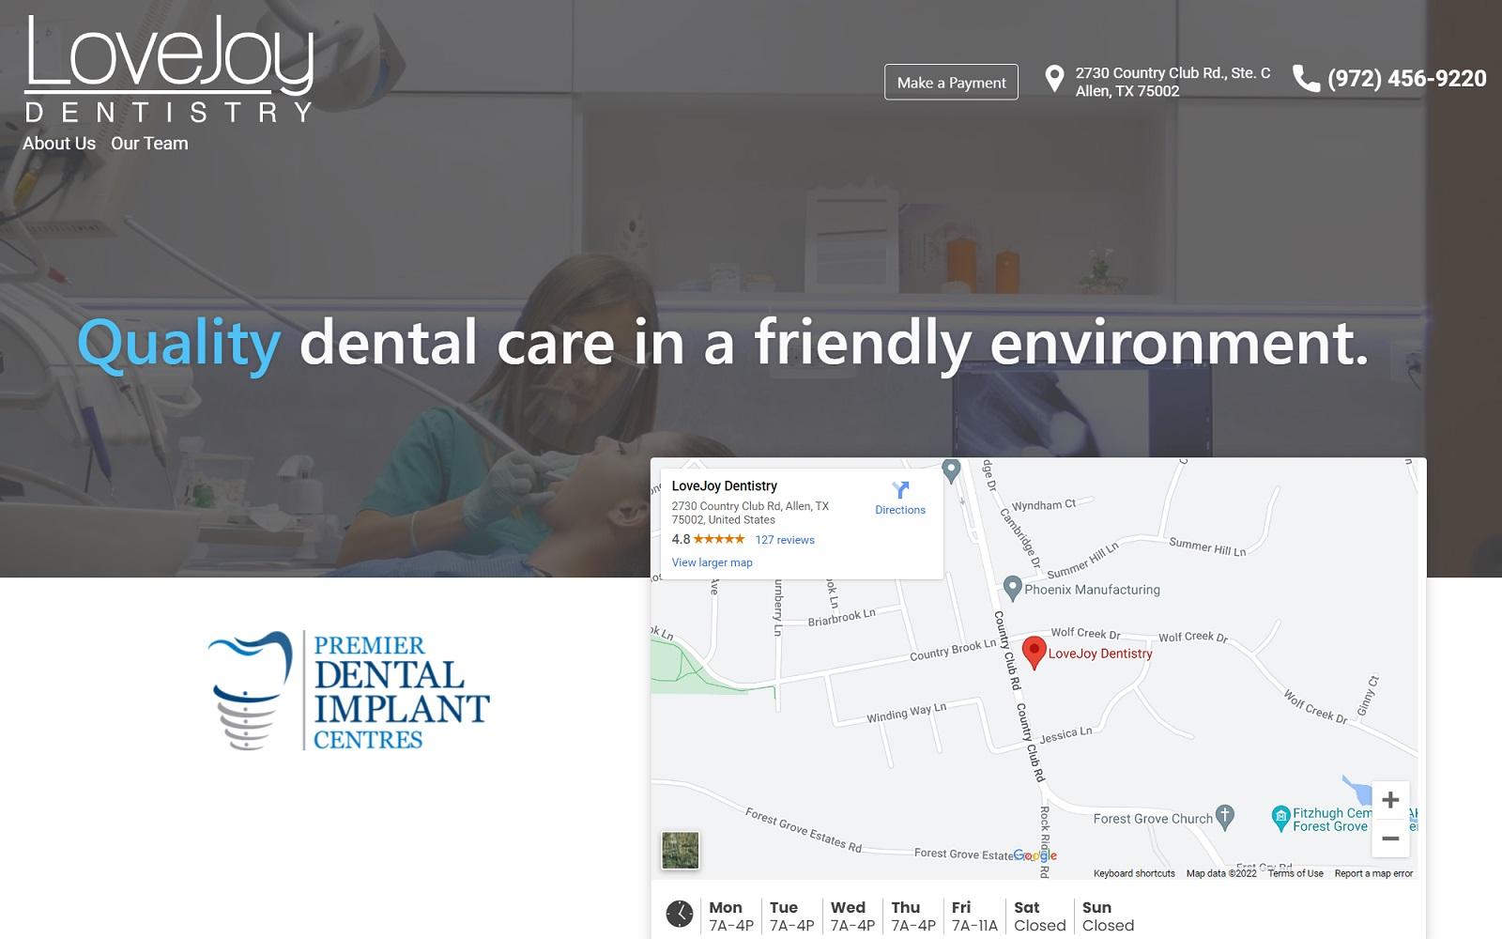The image size is (1502, 939).
Task: Click Report a map error
Action: point(1373,873)
